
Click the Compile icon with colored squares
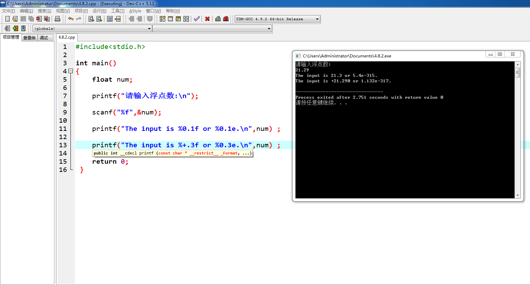163,19
